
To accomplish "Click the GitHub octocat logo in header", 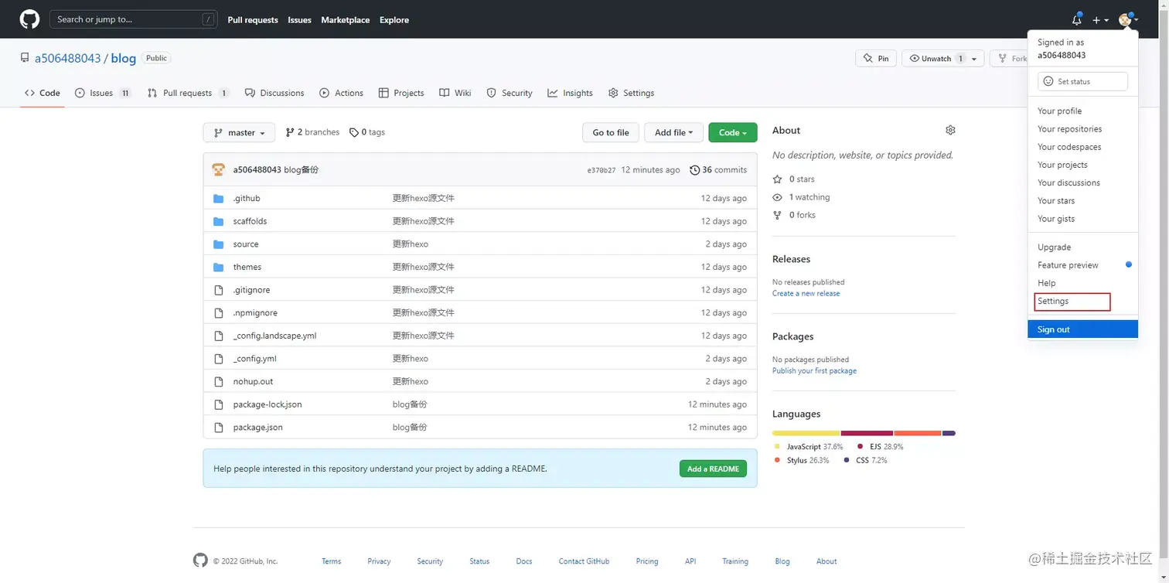I will click(x=29, y=19).
